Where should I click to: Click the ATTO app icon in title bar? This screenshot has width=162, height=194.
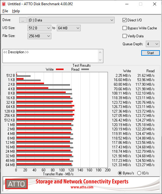click(4, 4)
